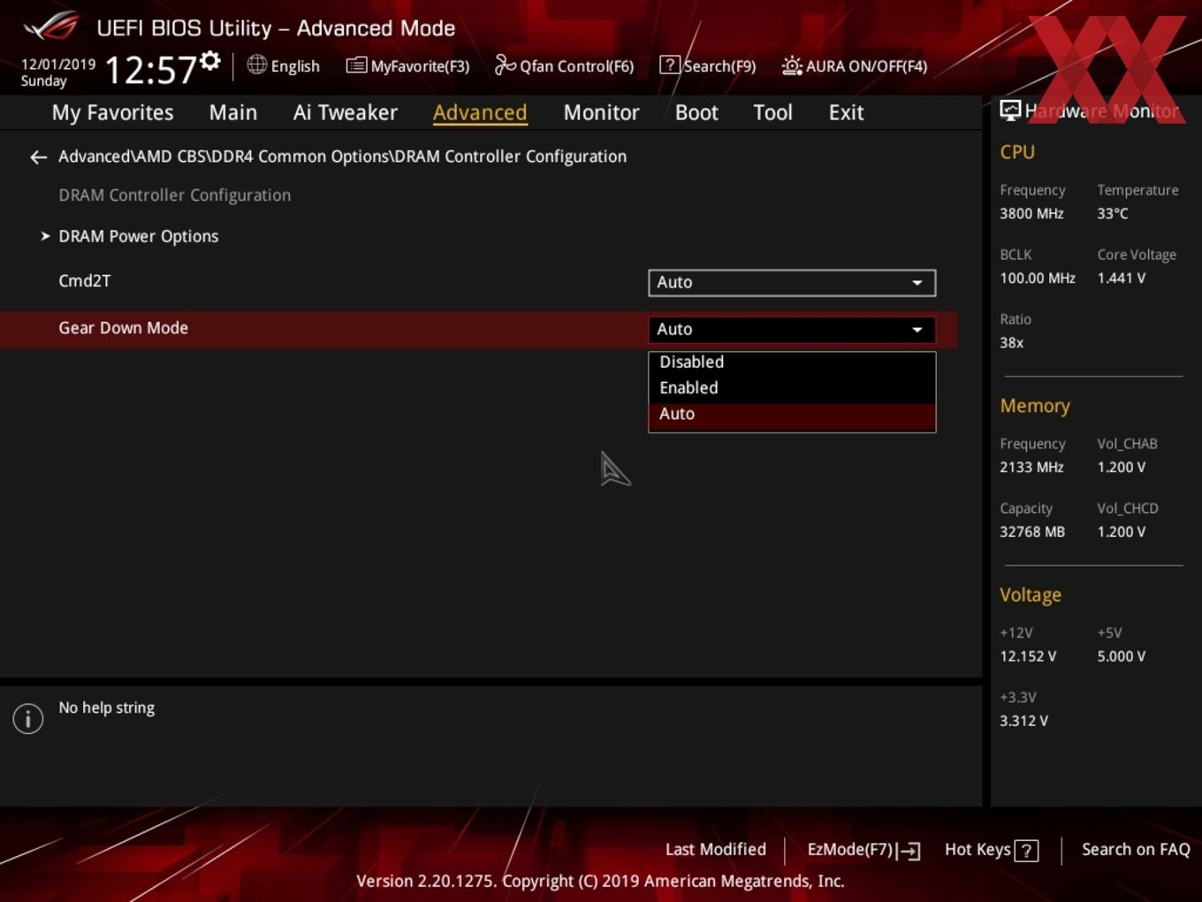Click the No help string text
1202x902 pixels.
point(107,707)
